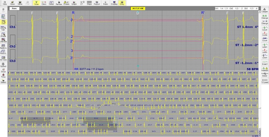
Task: Open the Strips view
Action: [x=89, y=3]
